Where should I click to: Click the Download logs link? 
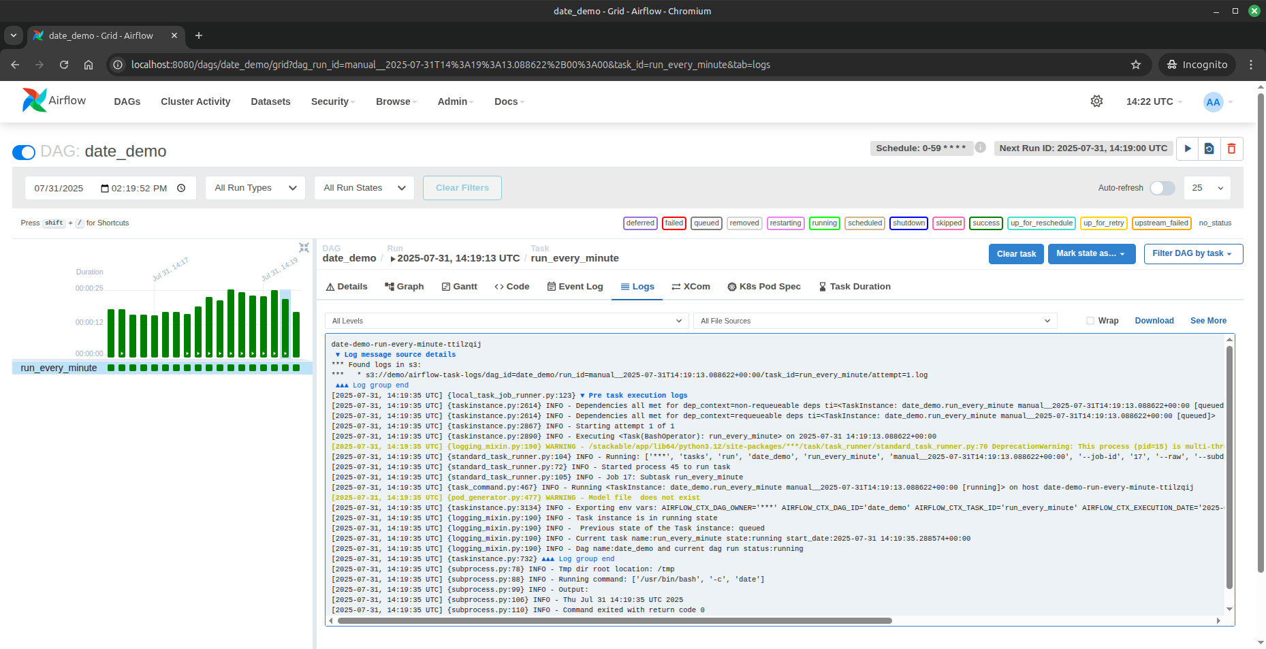pyautogui.click(x=1154, y=321)
